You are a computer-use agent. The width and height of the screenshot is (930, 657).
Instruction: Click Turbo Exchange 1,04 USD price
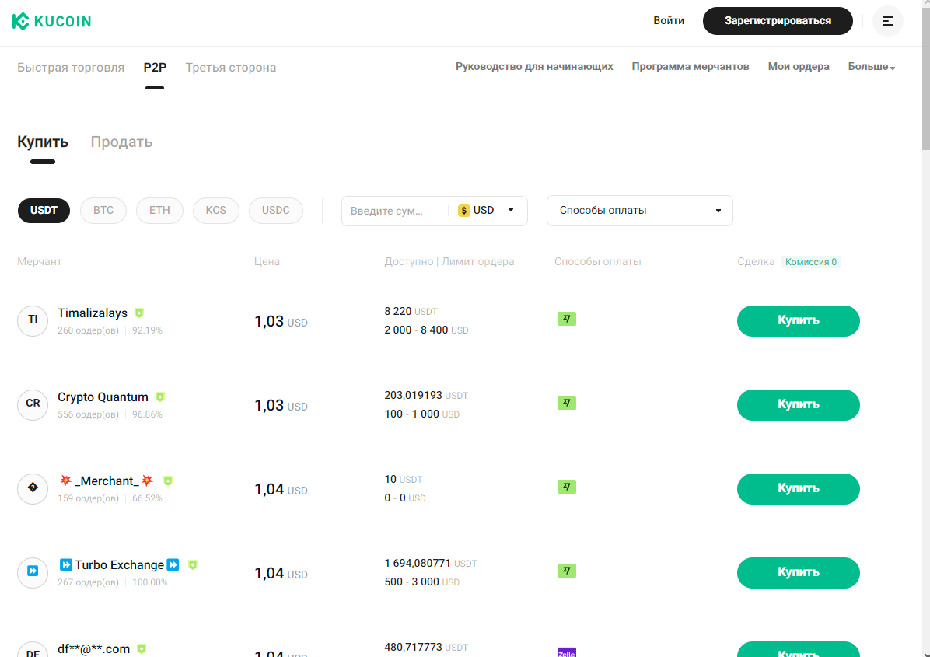(x=281, y=574)
